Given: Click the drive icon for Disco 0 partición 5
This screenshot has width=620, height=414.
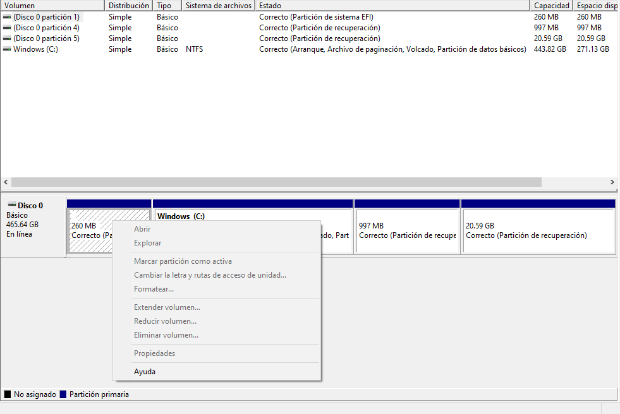Looking at the screenshot, I should 7,38.
